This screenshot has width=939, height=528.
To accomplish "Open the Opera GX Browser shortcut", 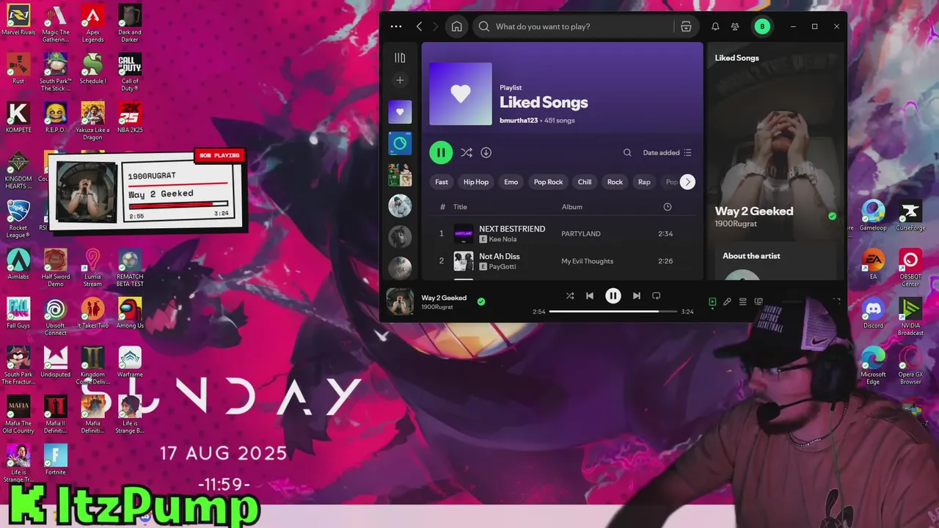I will click(910, 366).
